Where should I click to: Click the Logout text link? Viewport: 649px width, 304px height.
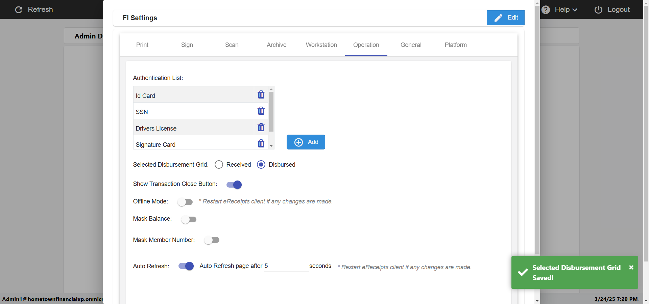click(x=619, y=10)
